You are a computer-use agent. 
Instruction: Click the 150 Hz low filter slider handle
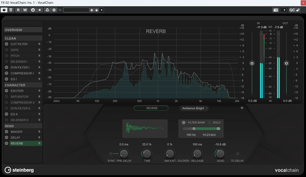coord(194,129)
